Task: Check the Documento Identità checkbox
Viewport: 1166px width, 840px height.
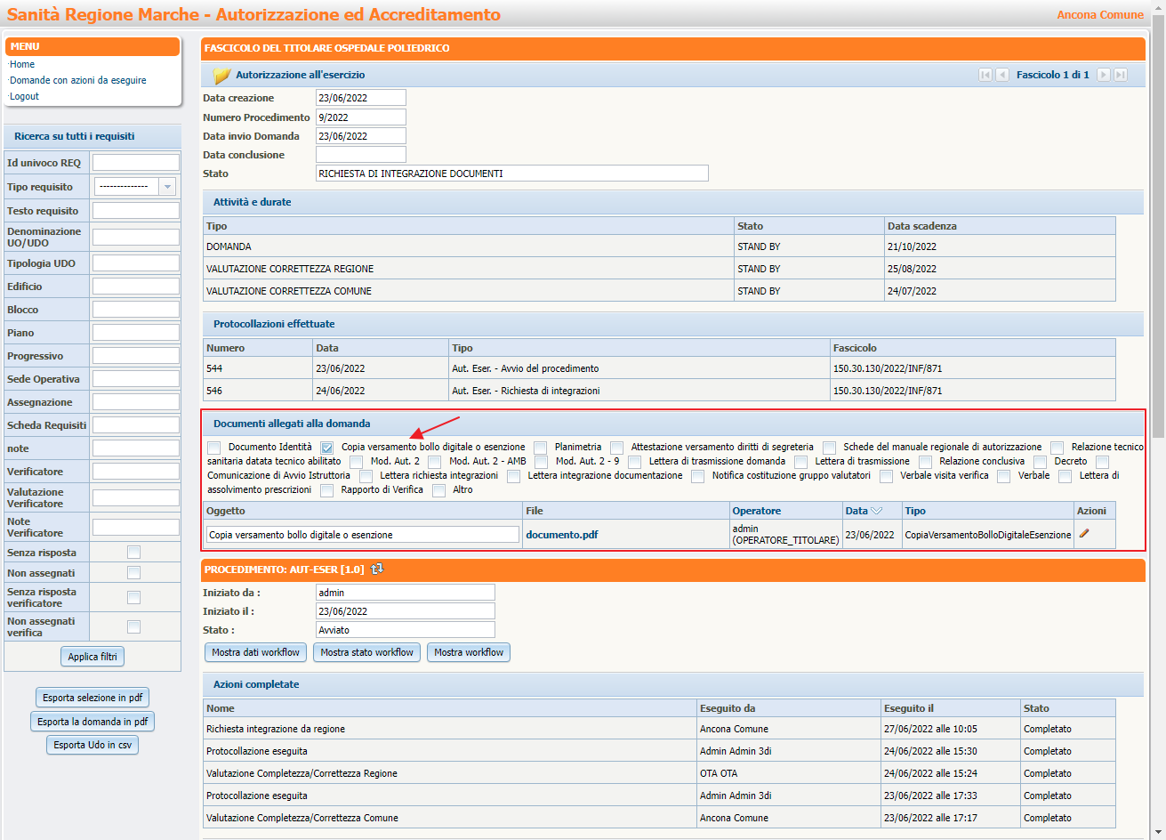Action: 213,448
